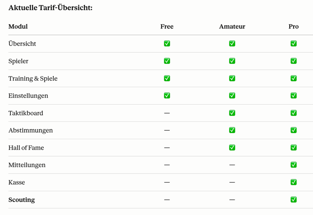Click the Amateur dash for Mitteilungen
The height and width of the screenshot is (215, 313).
pyautogui.click(x=232, y=165)
